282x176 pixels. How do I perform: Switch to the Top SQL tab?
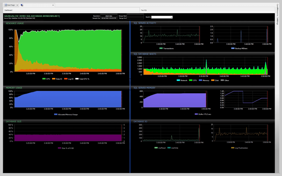coord(144,10)
